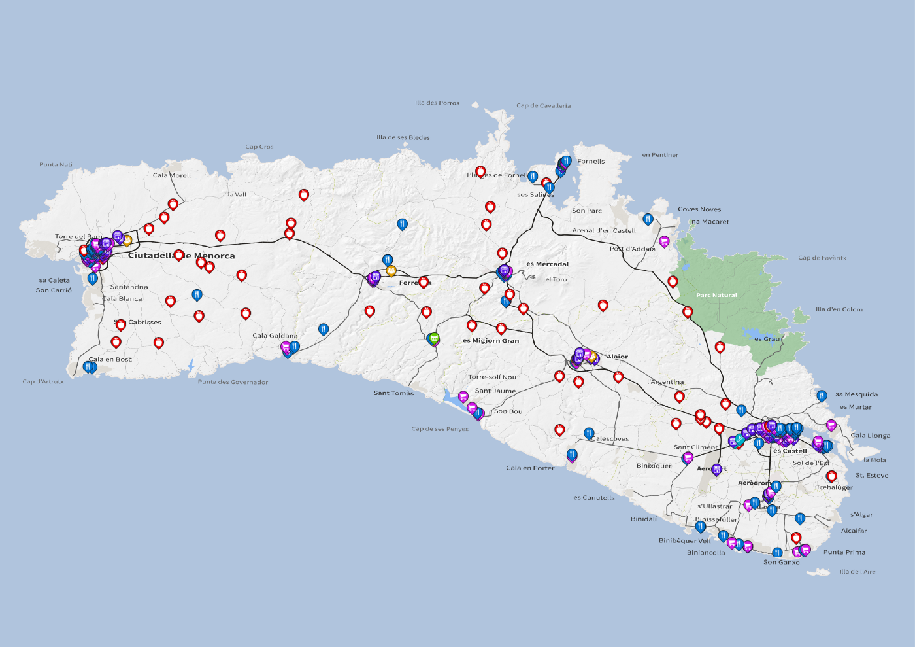
Task: Select the red apple marker above Punta Prima
Action: 796,537
